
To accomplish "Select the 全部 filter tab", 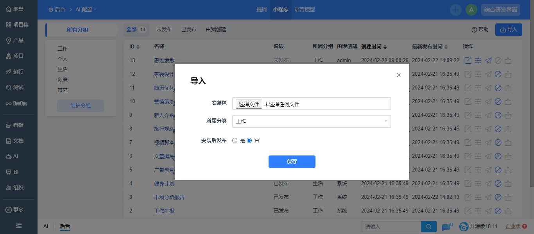I will [136, 30].
